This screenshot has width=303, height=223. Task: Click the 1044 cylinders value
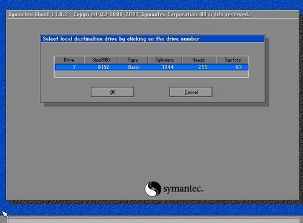[x=168, y=67]
